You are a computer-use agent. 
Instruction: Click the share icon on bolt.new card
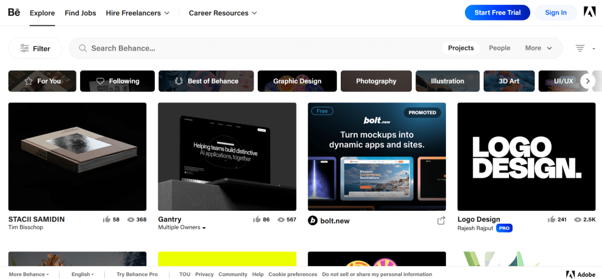pyautogui.click(x=441, y=221)
